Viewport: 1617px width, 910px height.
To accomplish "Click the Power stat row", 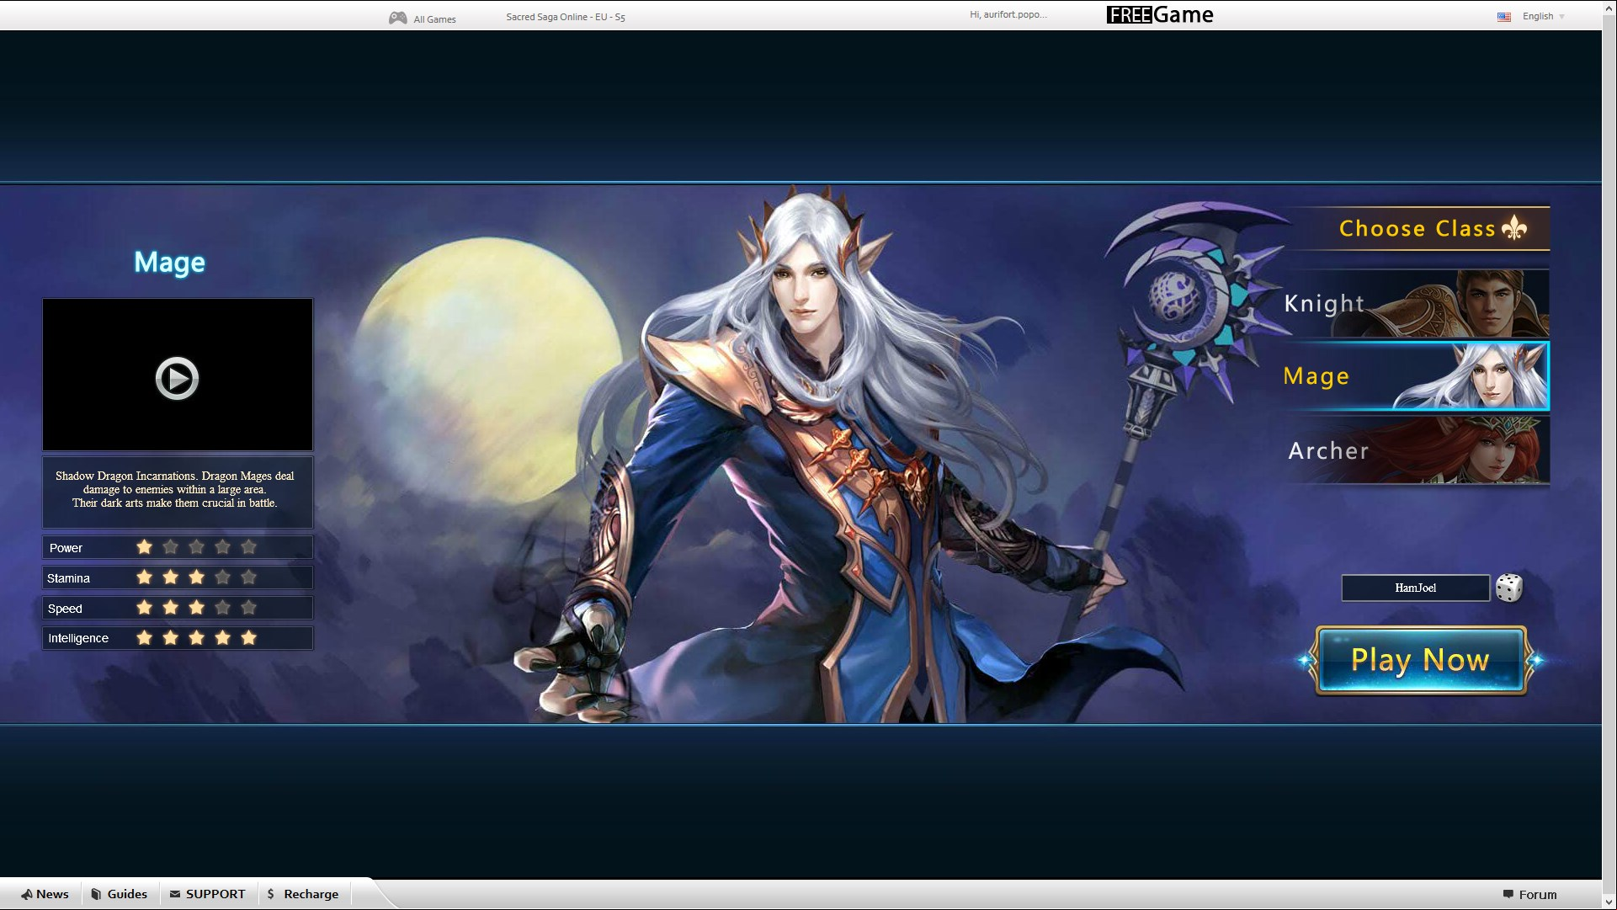I will pyautogui.click(x=178, y=547).
